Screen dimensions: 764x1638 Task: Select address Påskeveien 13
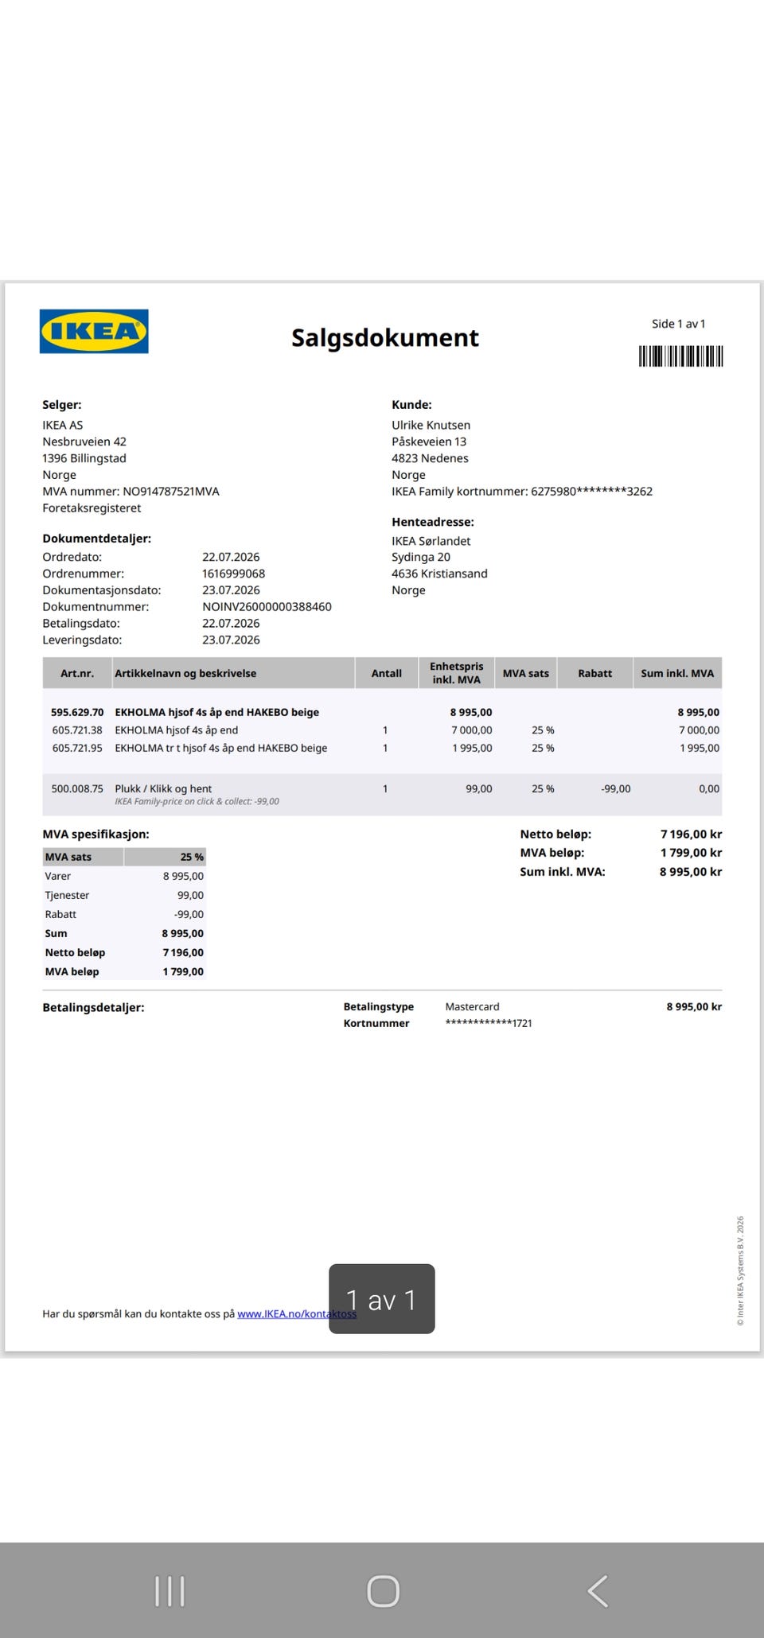click(x=429, y=442)
